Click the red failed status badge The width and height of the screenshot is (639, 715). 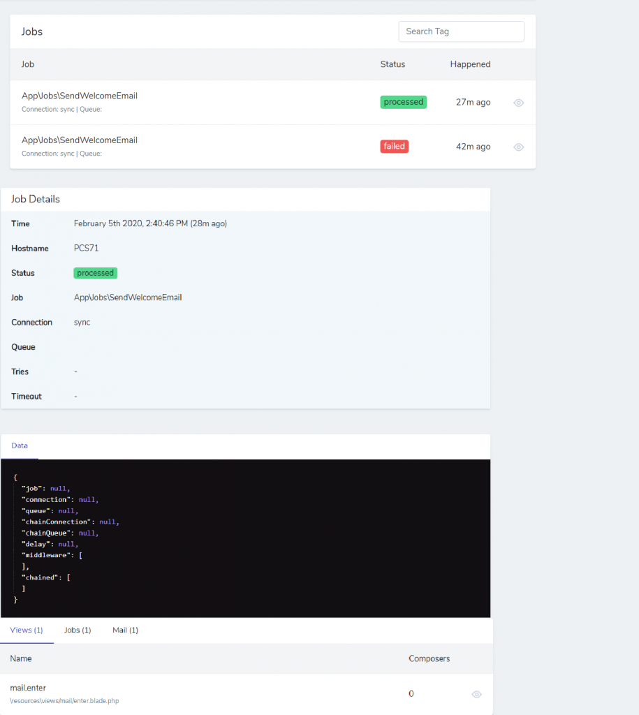pyautogui.click(x=394, y=146)
